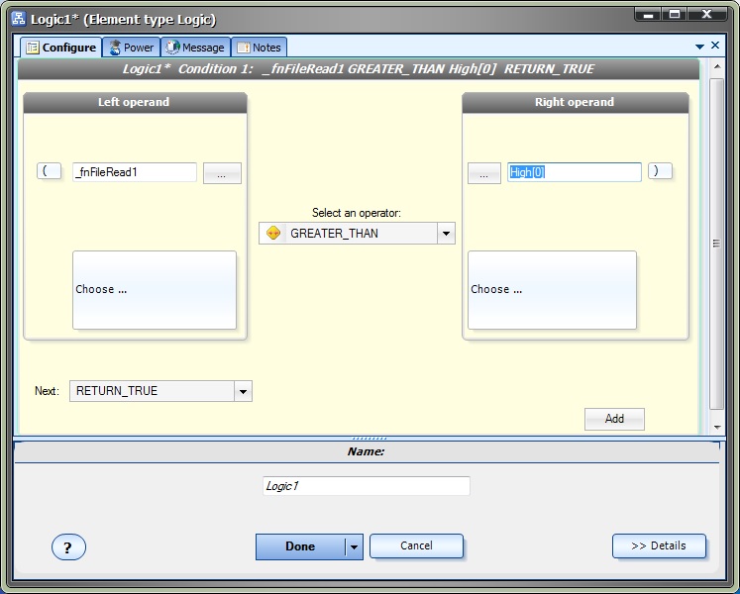The width and height of the screenshot is (740, 594).
Task: Click the scrollbar up arrow
Action: point(717,66)
